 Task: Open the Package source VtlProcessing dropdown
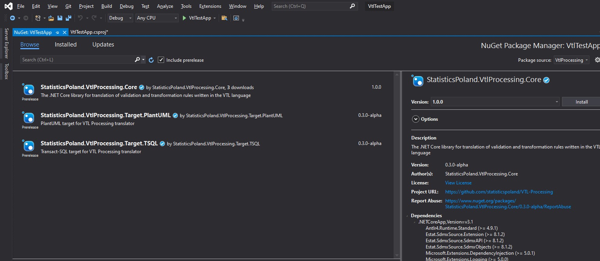[x=571, y=60]
